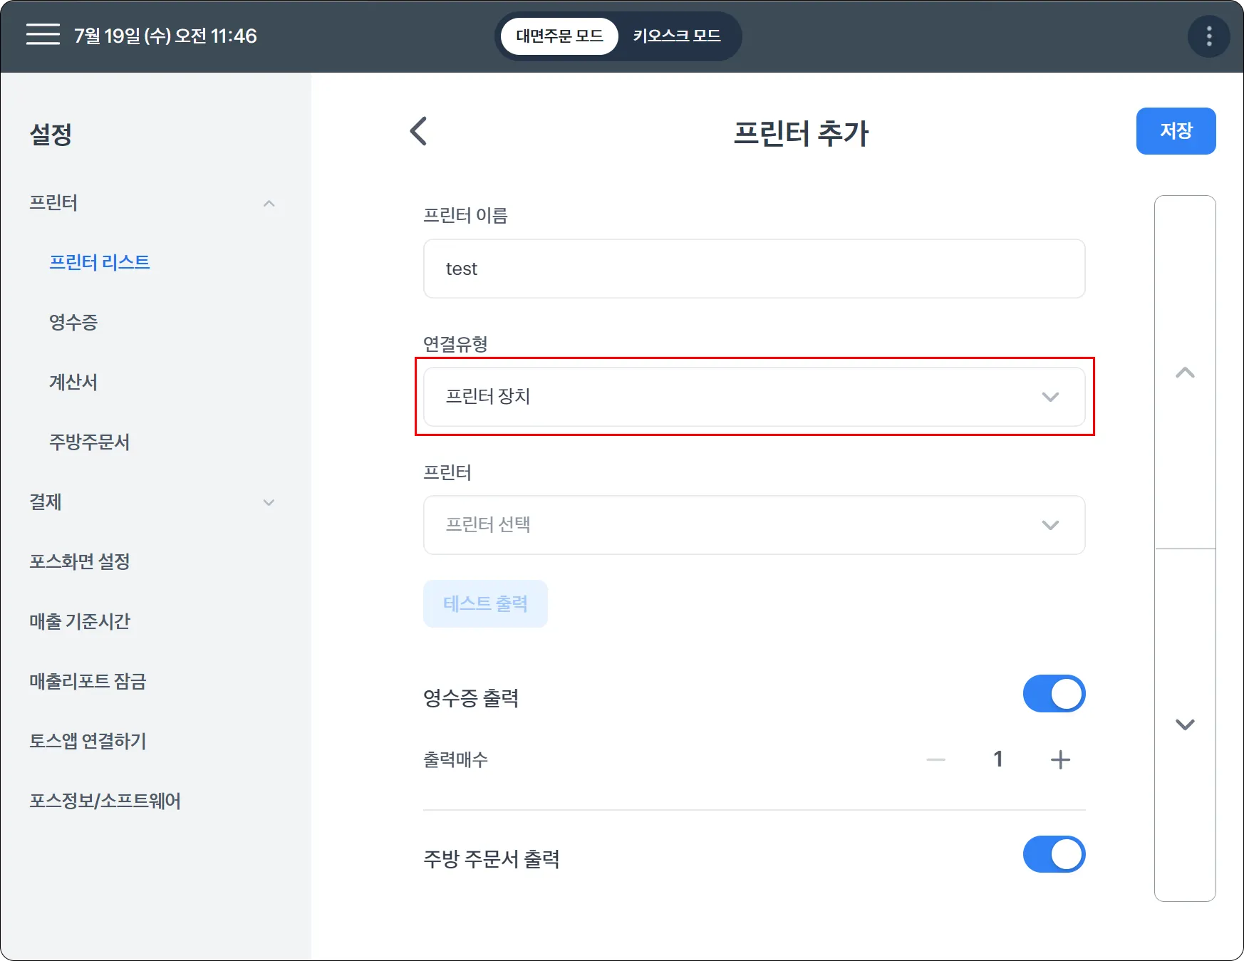The height and width of the screenshot is (961, 1244).
Task: Open the 연결유형 dropdown
Action: click(754, 397)
